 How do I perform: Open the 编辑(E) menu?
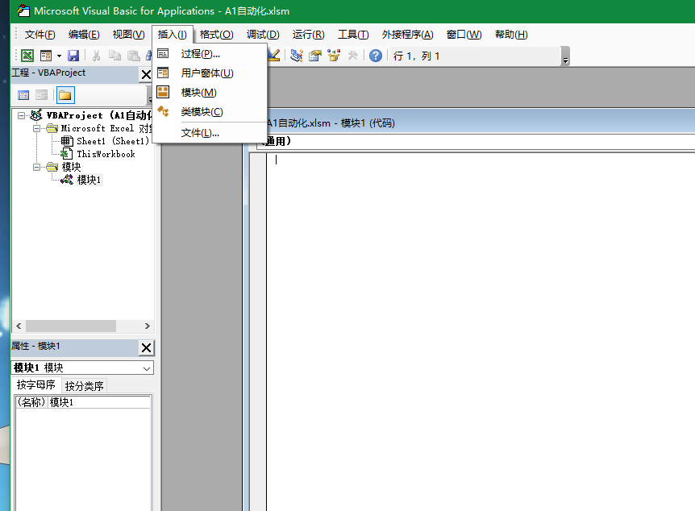84,35
